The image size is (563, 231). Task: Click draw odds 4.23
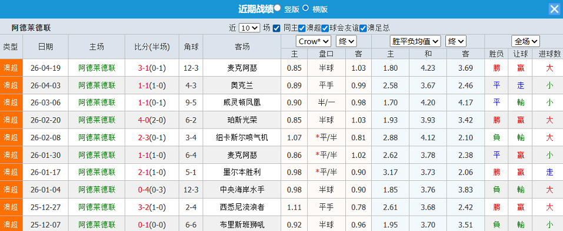(428, 68)
